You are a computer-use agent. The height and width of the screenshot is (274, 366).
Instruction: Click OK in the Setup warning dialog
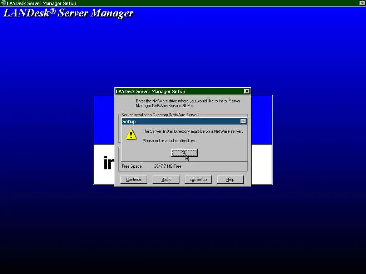coord(184,153)
